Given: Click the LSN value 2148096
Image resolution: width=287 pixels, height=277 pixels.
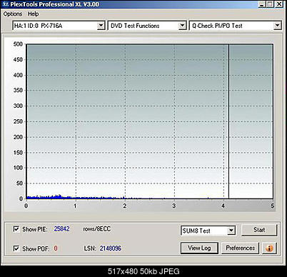Looking at the screenshot, I should click(x=111, y=248).
